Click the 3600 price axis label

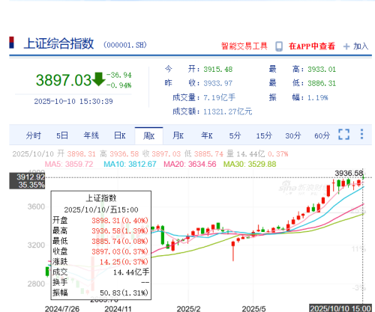36,207
